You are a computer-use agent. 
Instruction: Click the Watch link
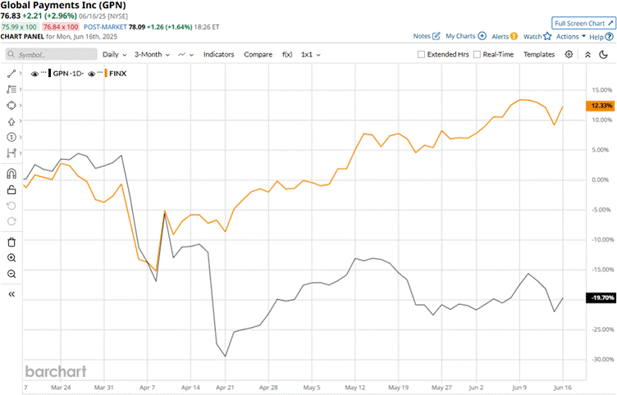point(532,37)
